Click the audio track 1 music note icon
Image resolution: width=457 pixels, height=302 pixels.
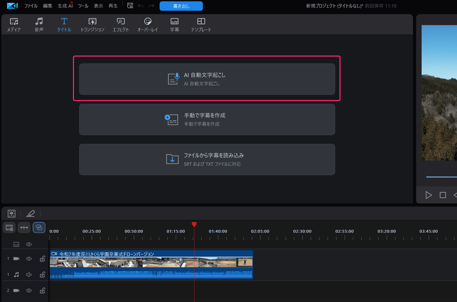click(x=16, y=275)
